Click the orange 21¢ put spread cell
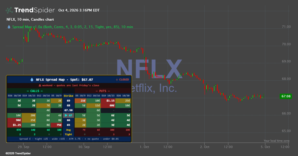298x156 pixels. tap(81, 101)
